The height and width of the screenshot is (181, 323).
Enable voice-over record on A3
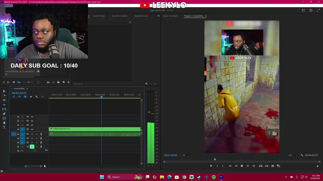(x=41, y=143)
